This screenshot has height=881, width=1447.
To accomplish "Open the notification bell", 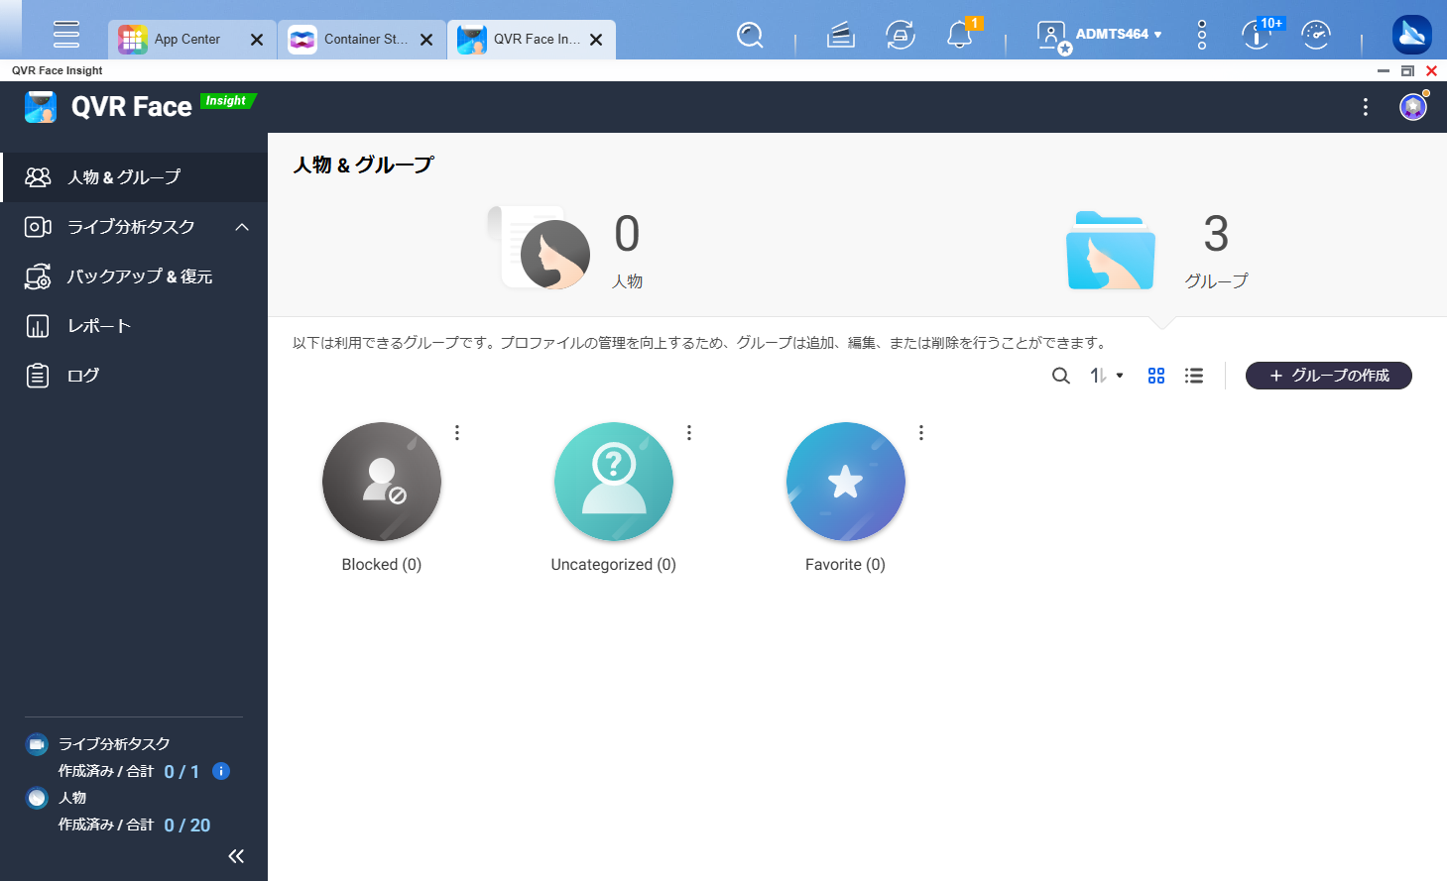I will (959, 36).
